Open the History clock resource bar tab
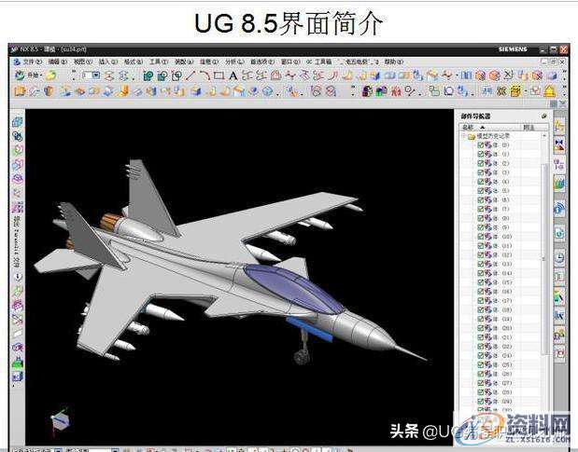This screenshot has height=452, width=578. coord(559,257)
